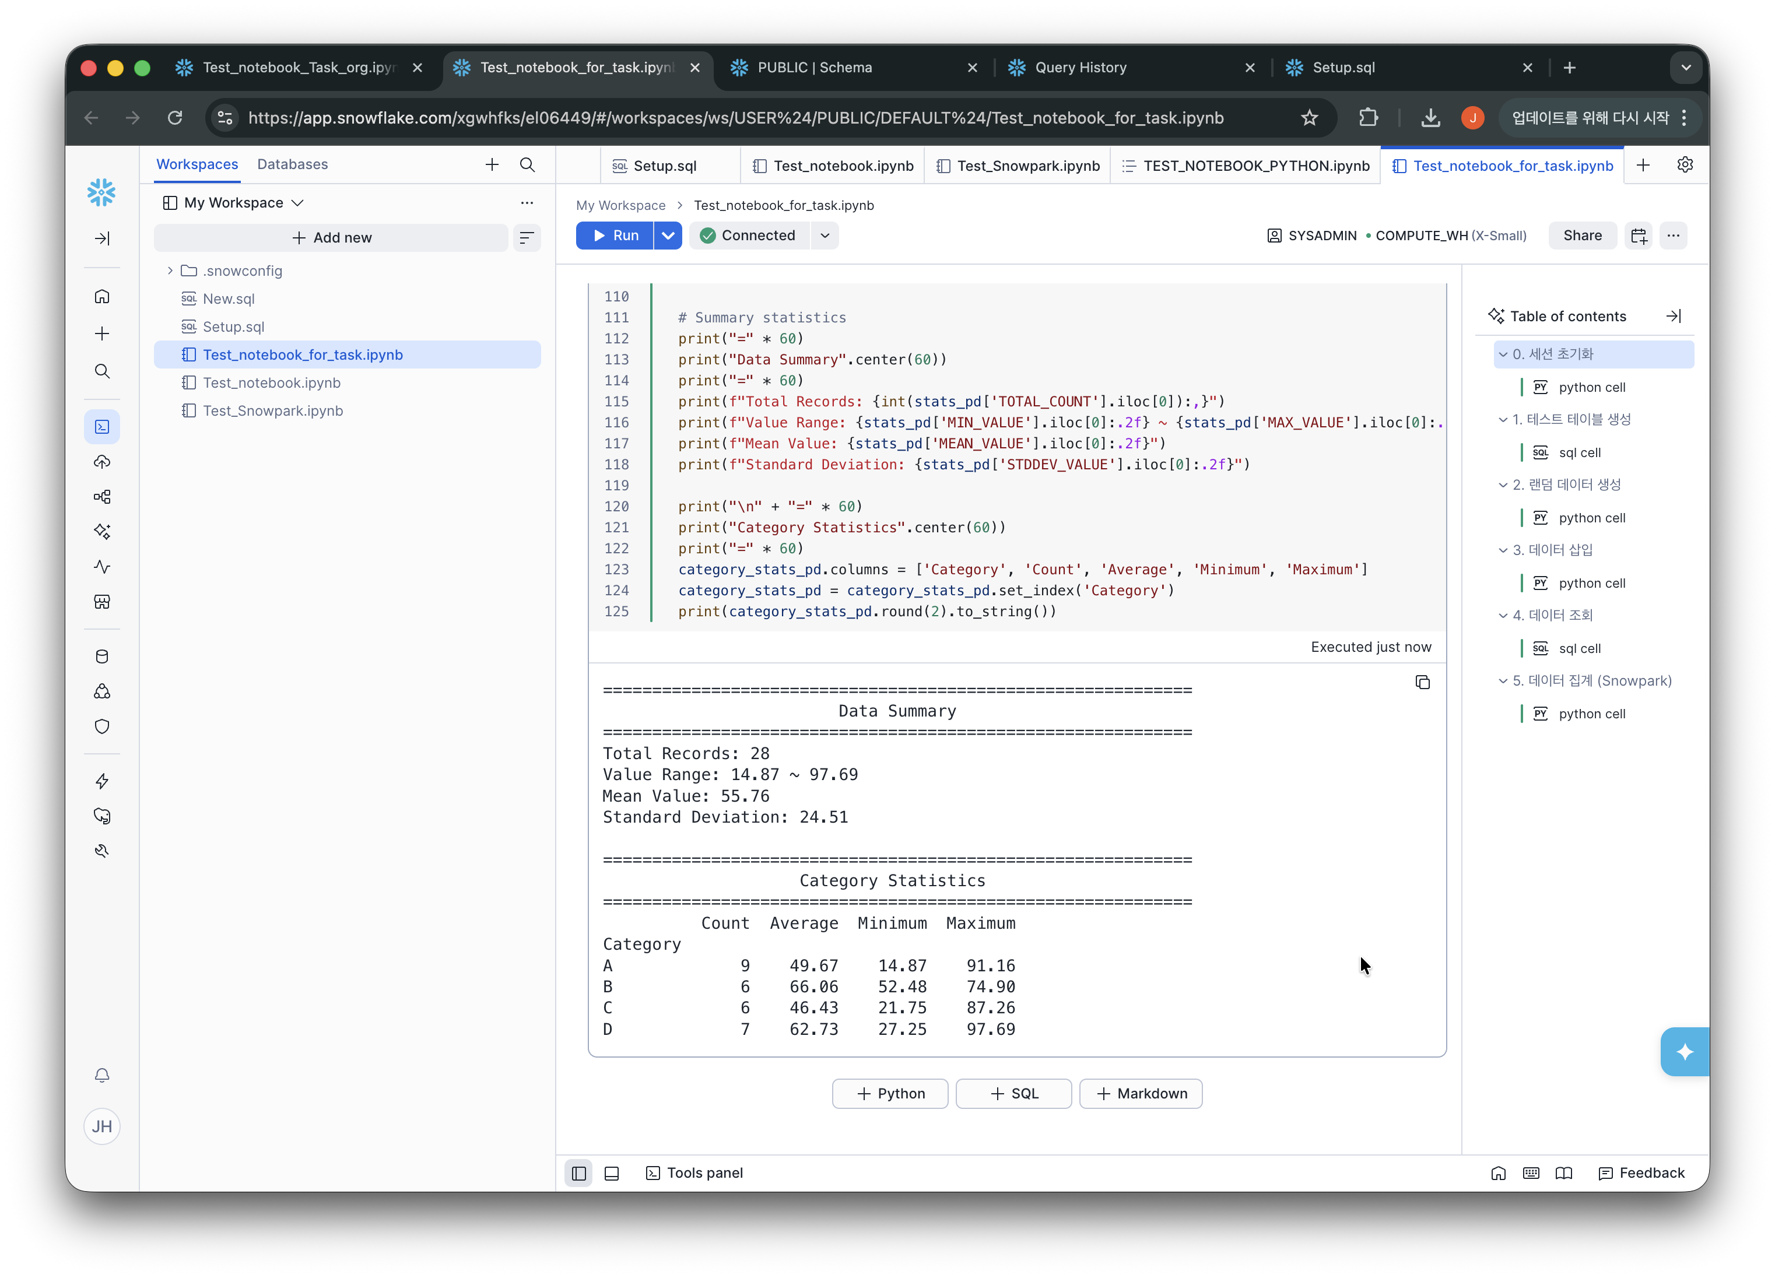Click the notifications bell icon
The image size is (1775, 1278).
click(101, 1075)
